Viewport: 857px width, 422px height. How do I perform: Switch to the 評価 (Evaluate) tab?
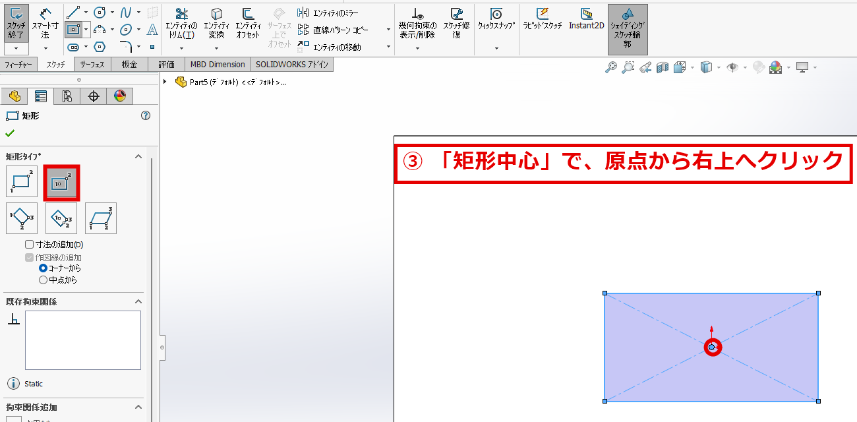coord(167,65)
